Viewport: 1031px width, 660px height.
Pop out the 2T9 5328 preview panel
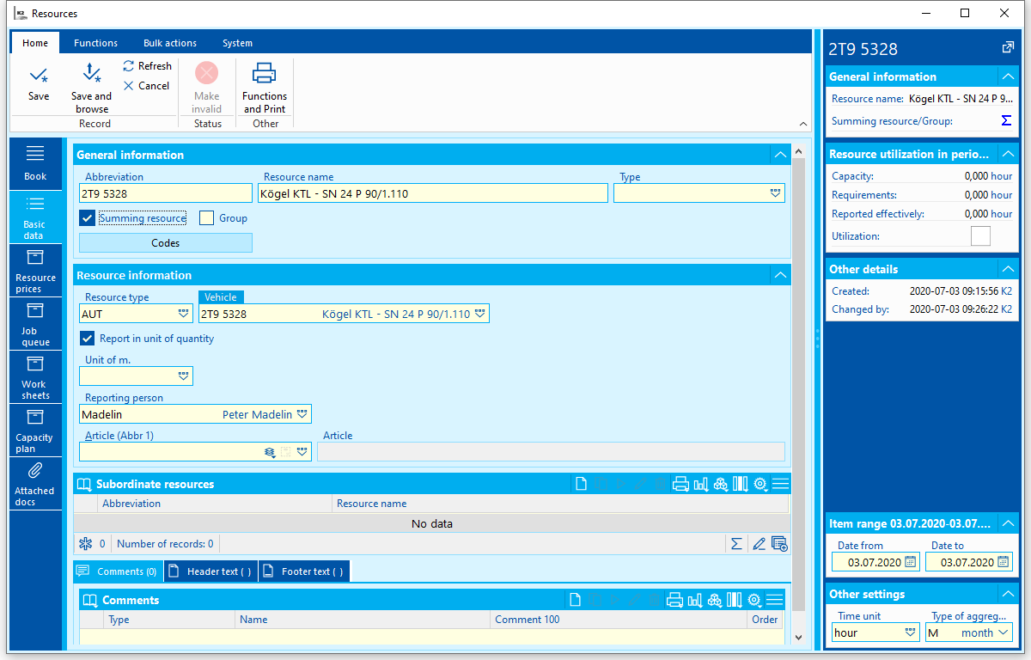1008,48
